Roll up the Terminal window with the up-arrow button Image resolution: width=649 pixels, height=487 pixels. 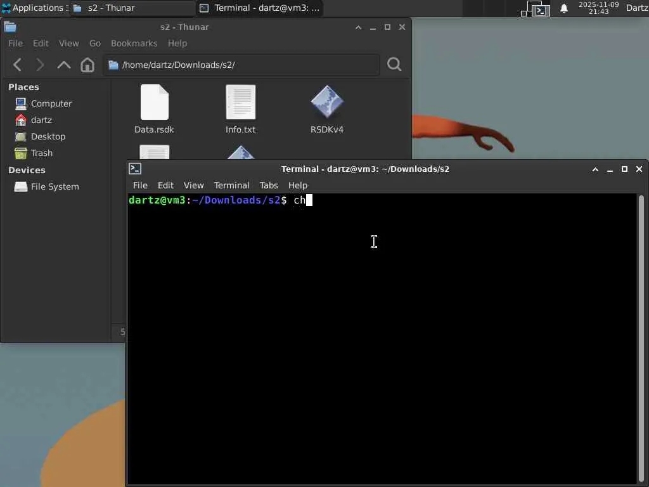pyautogui.click(x=595, y=169)
